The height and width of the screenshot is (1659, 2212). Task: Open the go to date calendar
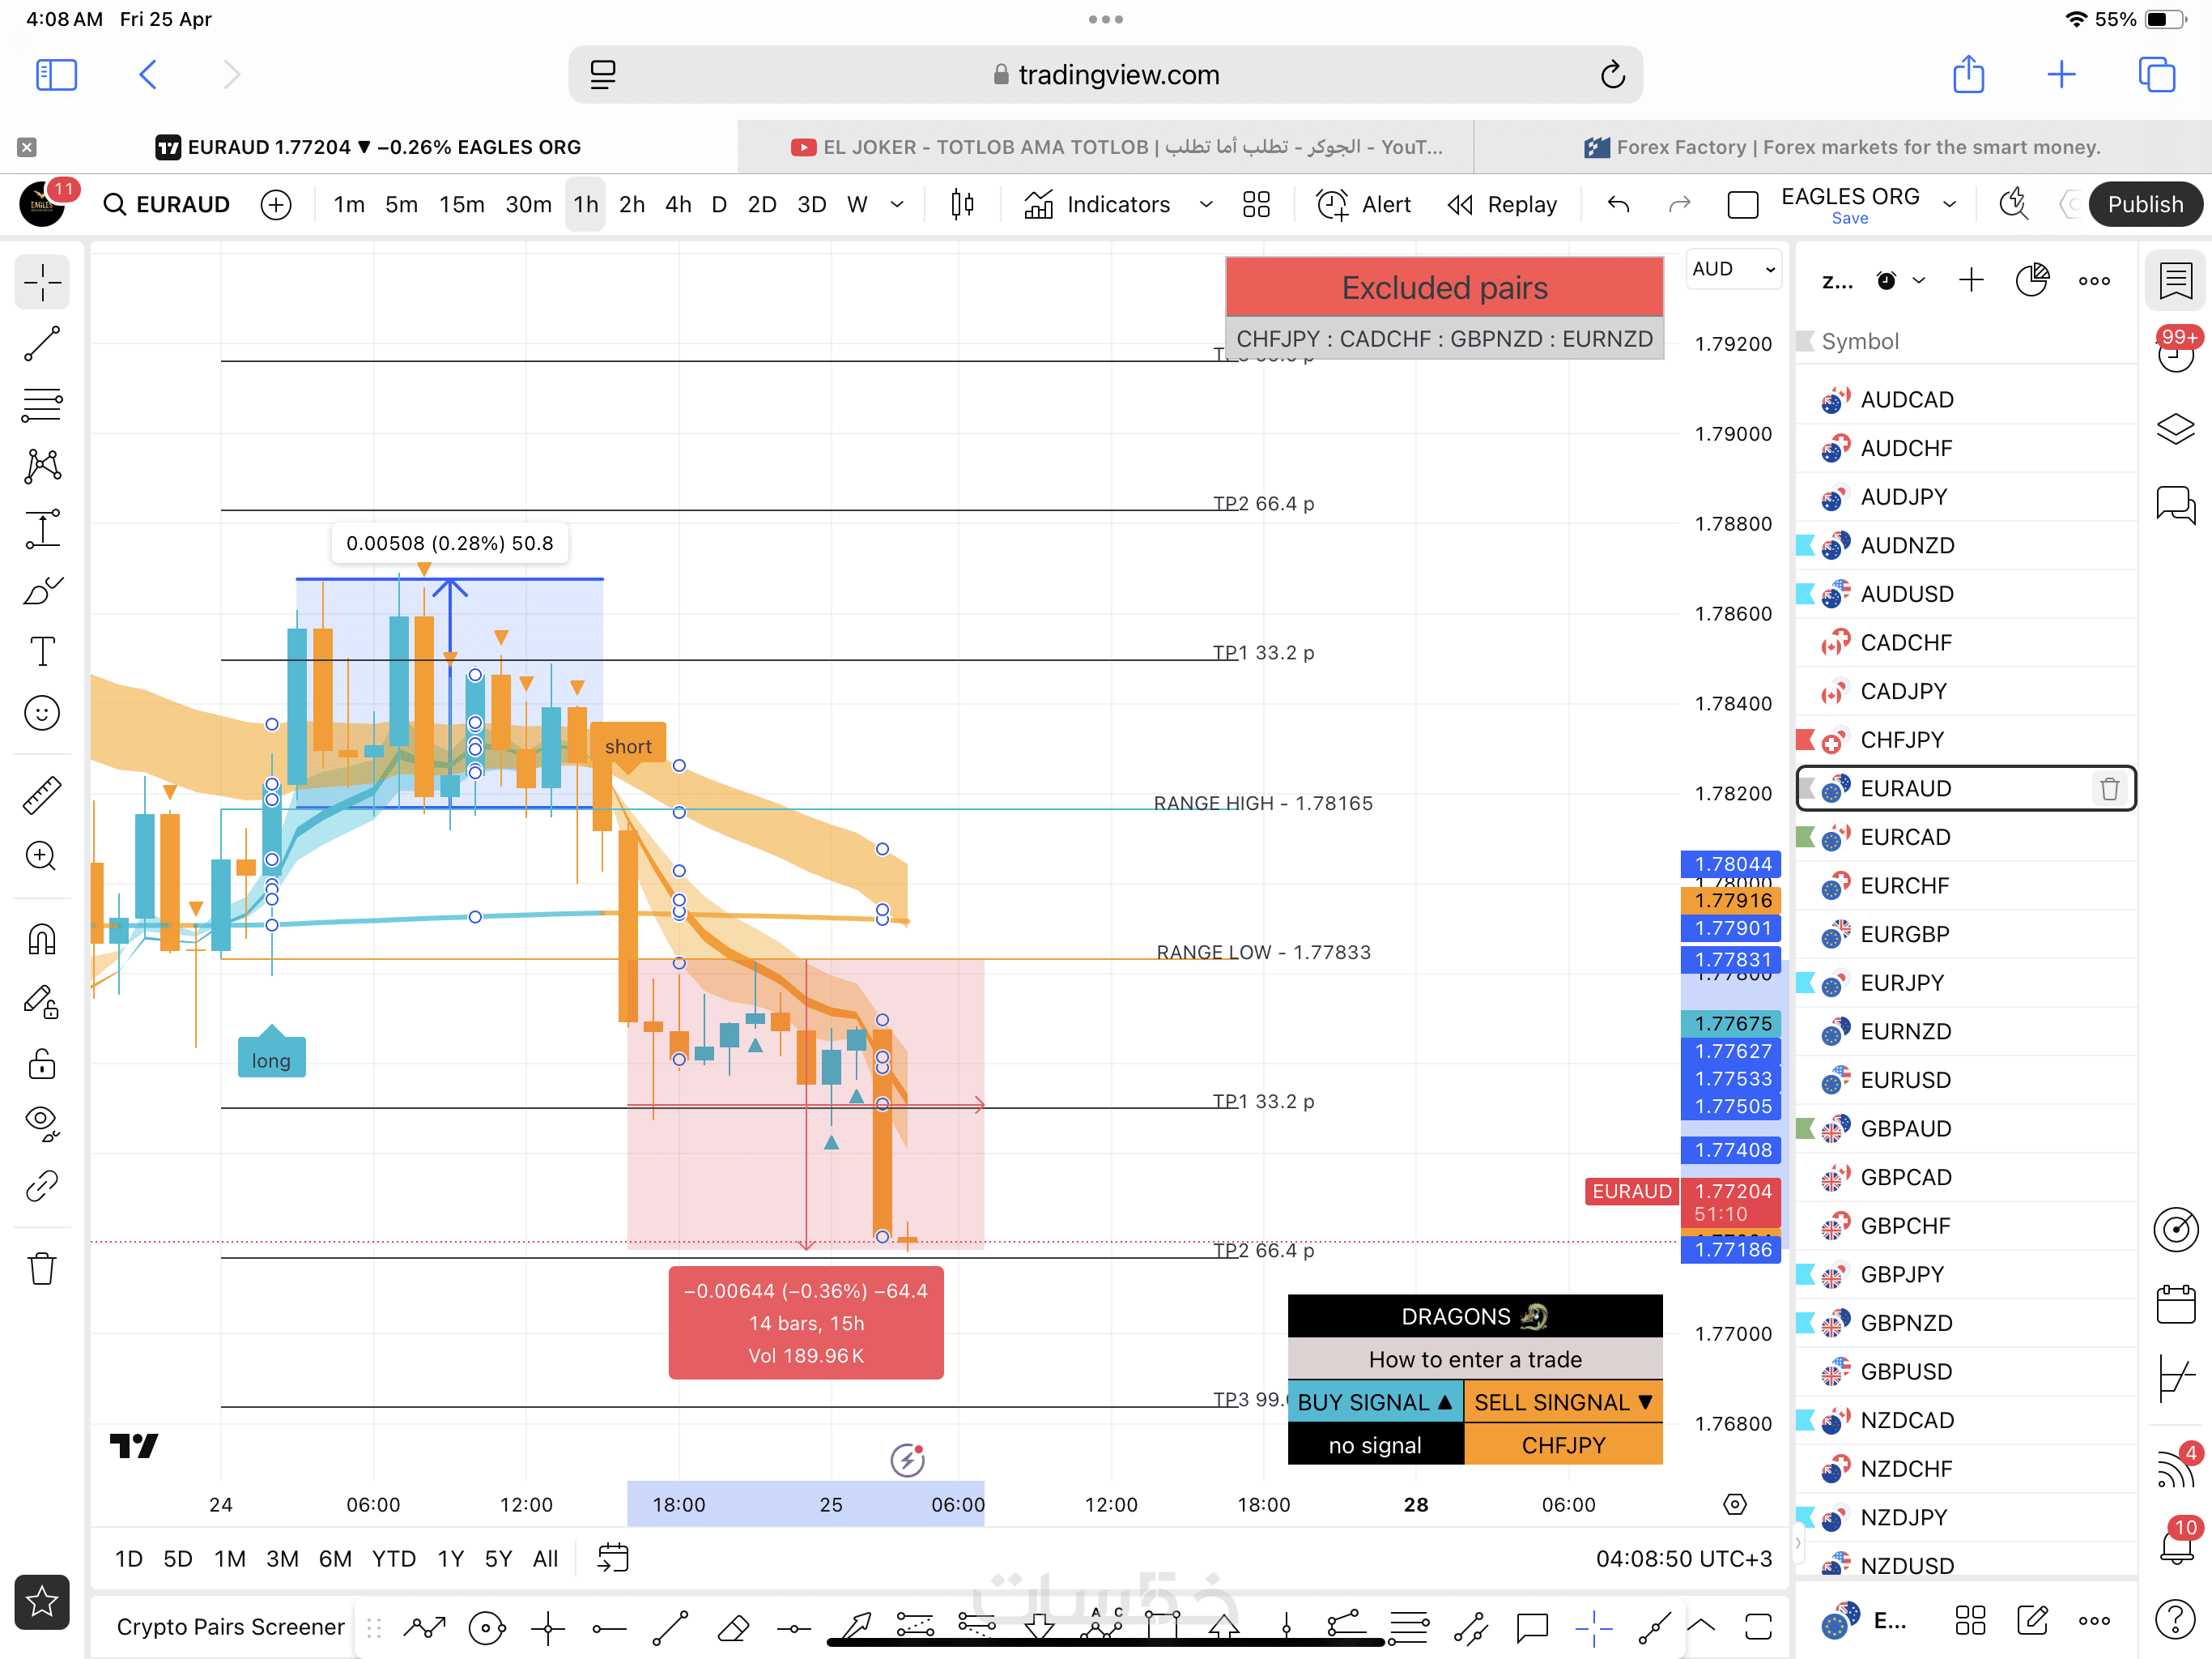[613, 1558]
